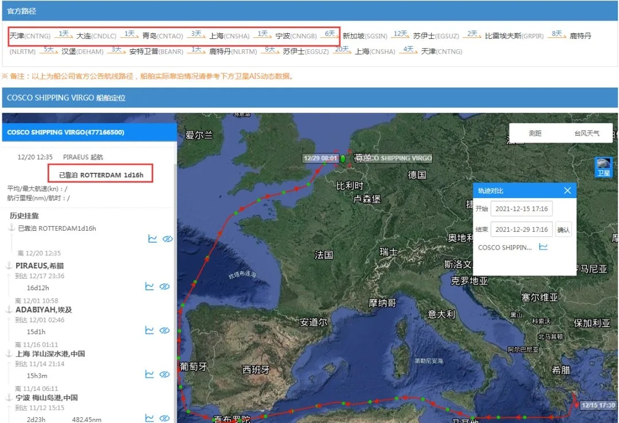Click 青岛(CNTAO) in the official route
The width and height of the screenshot is (619, 423).
tap(162, 36)
